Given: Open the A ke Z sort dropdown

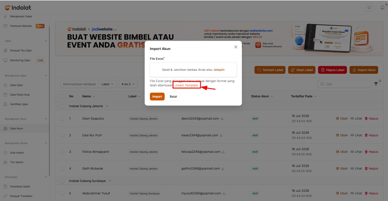Looking at the screenshot, I should coord(128,84).
